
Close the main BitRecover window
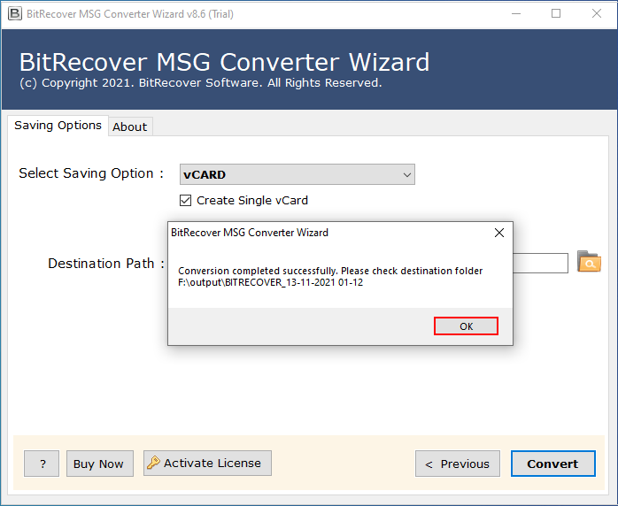(x=597, y=14)
